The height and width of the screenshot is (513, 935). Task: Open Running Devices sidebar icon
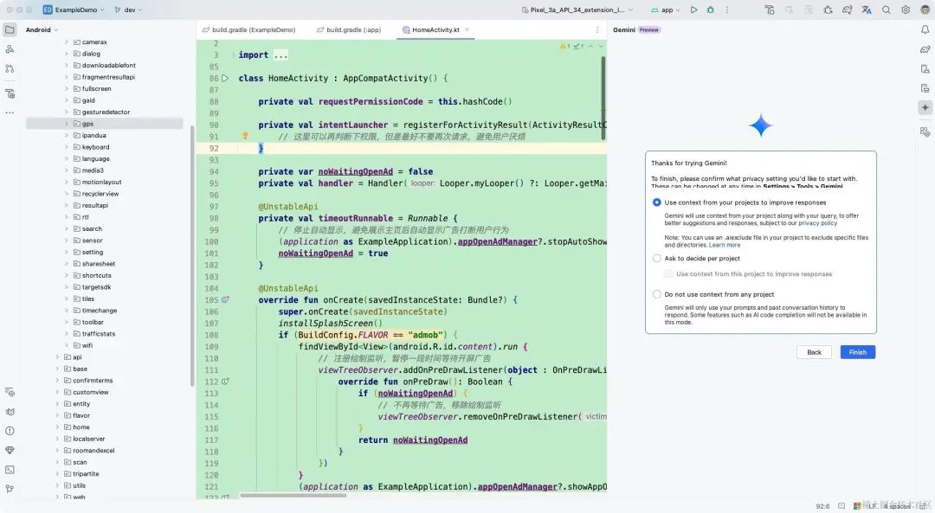tap(925, 88)
